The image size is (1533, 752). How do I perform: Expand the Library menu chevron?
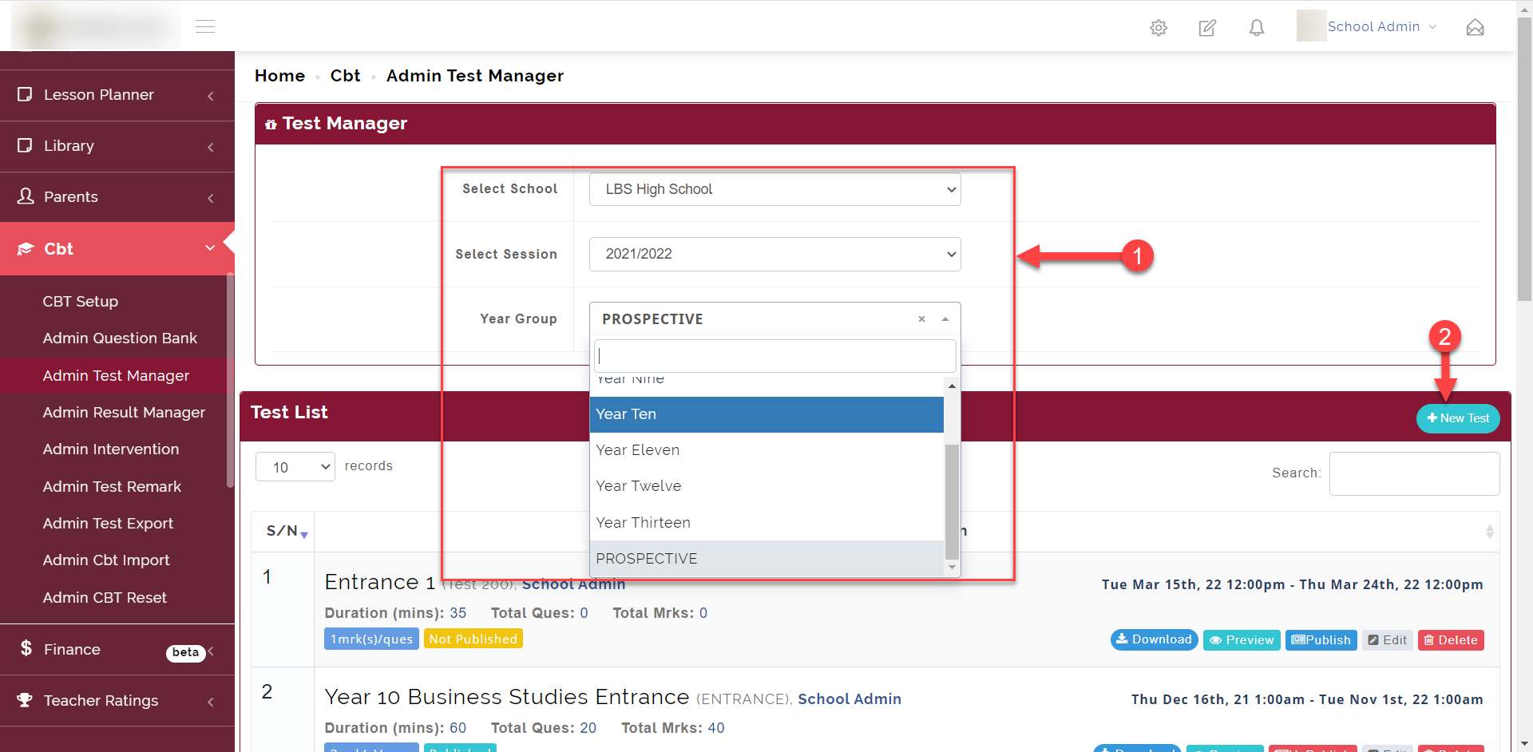(x=211, y=147)
